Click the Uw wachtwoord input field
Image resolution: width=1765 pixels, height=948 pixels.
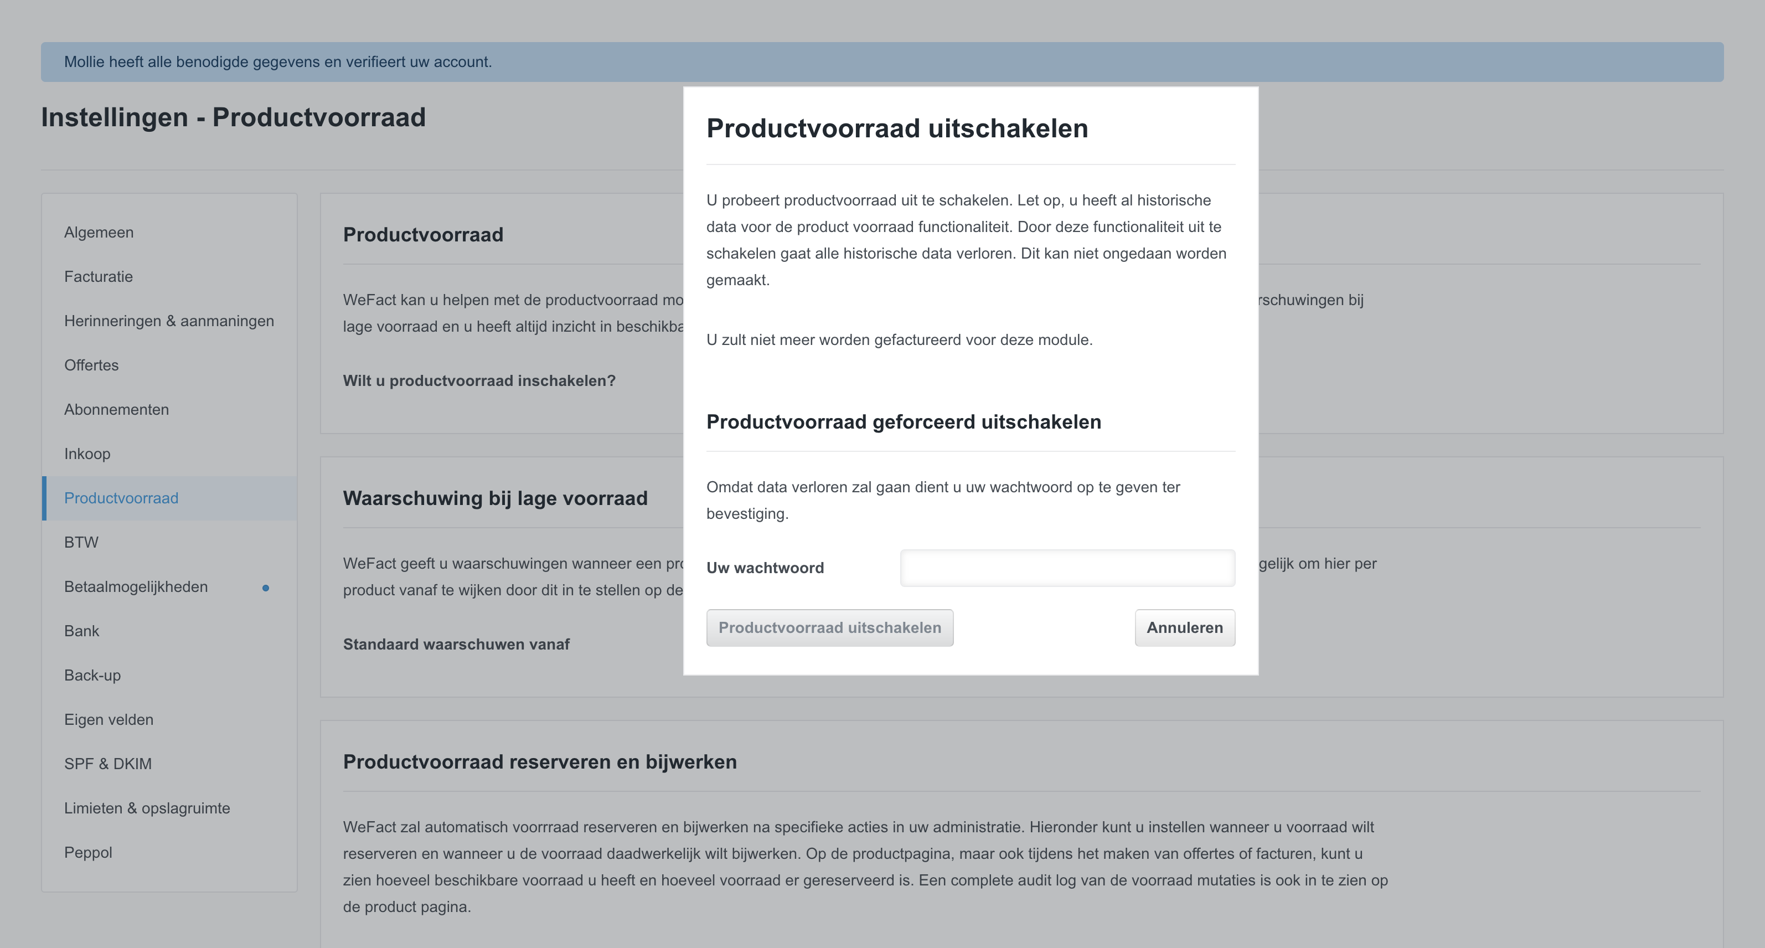(x=1067, y=568)
